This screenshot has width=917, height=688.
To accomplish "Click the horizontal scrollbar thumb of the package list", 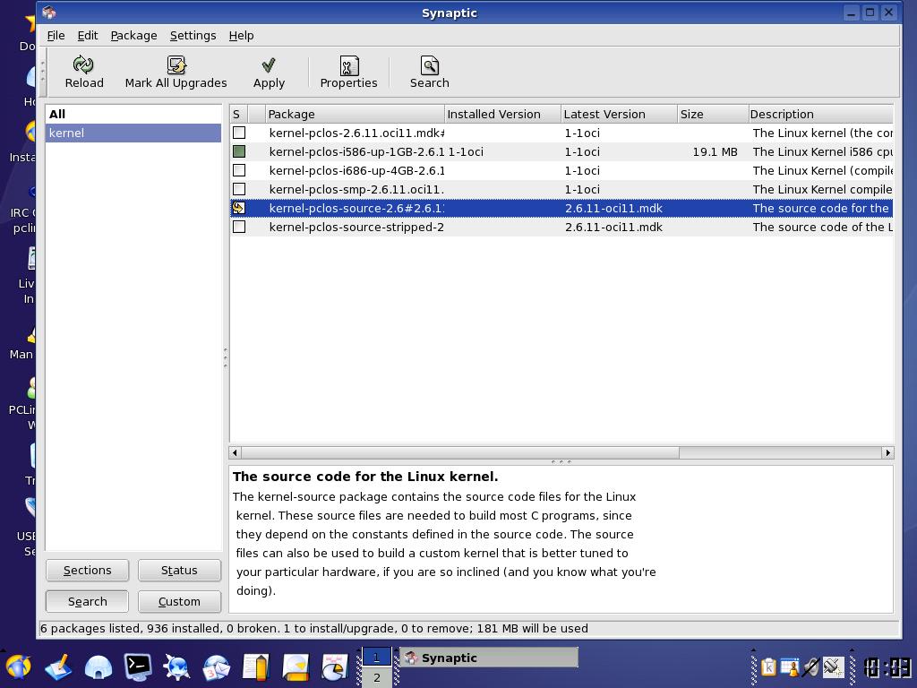I will click(x=460, y=452).
